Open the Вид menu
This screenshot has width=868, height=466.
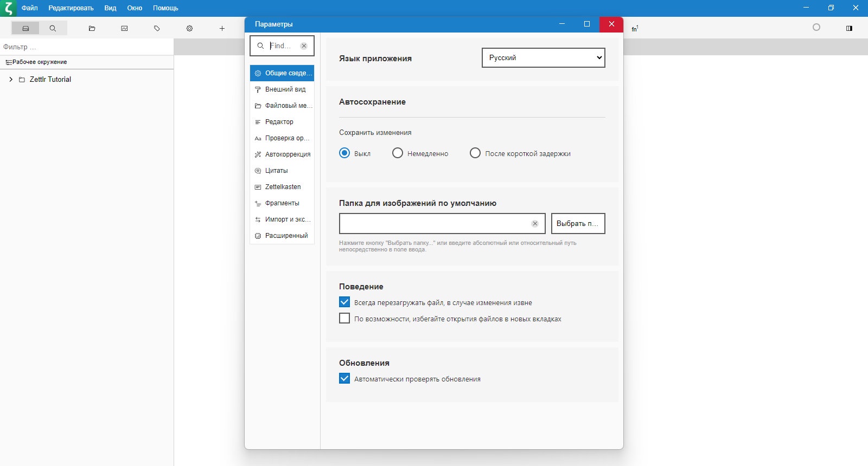point(110,8)
